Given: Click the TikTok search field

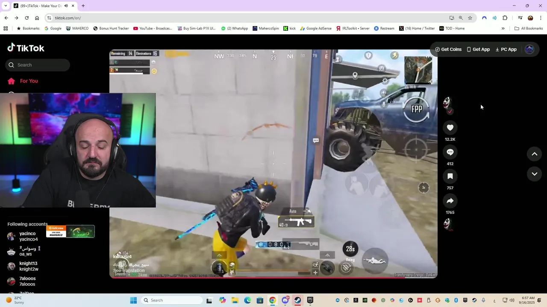Looking at the screenshot, I should pyautogui.click(x=38, y=65).
